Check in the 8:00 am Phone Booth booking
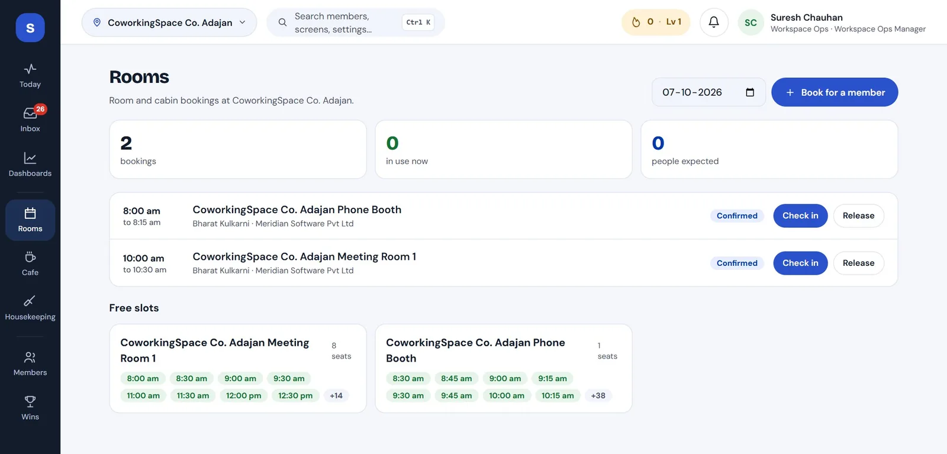The height and width of the screenshot is (454, 947). (800, 216)
